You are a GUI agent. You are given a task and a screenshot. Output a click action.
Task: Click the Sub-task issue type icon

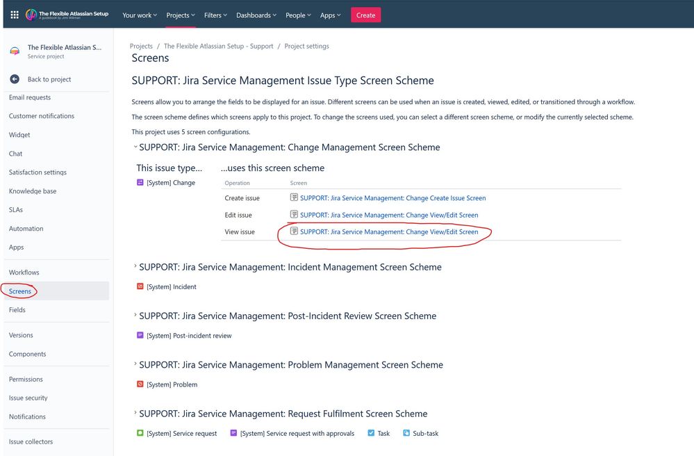(406, 433)
